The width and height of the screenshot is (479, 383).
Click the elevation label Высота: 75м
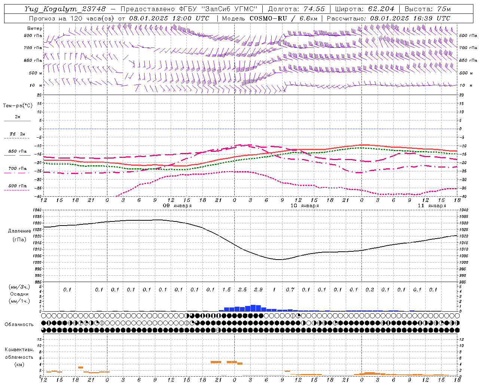coord(427,9)
